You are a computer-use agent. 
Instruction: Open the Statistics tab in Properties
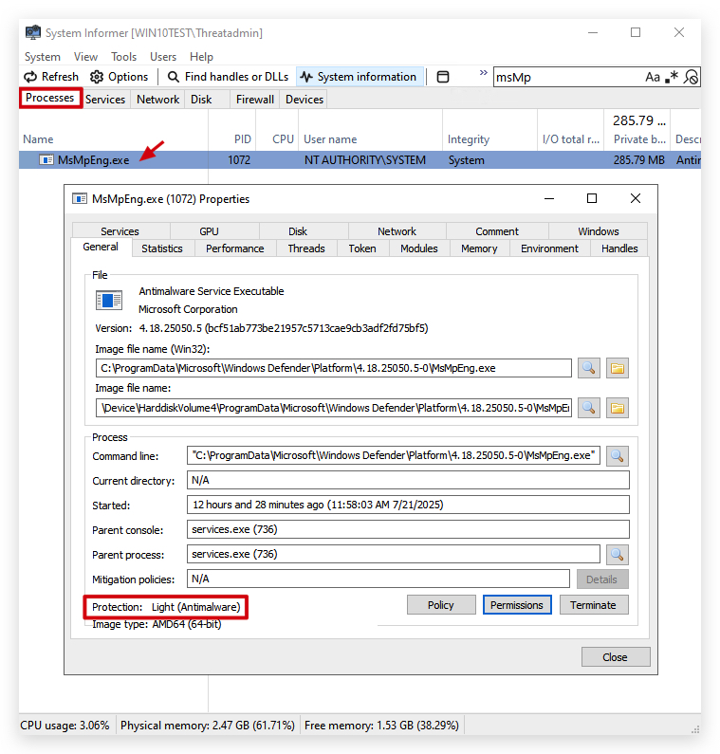click(162, 248)
